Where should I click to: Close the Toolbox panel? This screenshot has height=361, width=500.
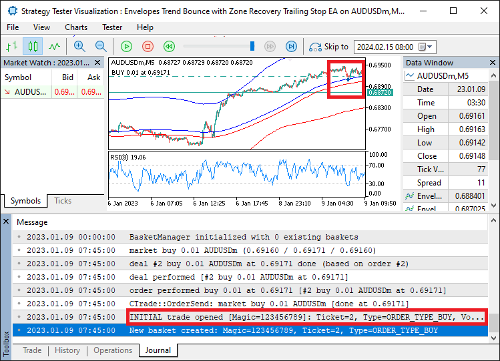point(6,221)
